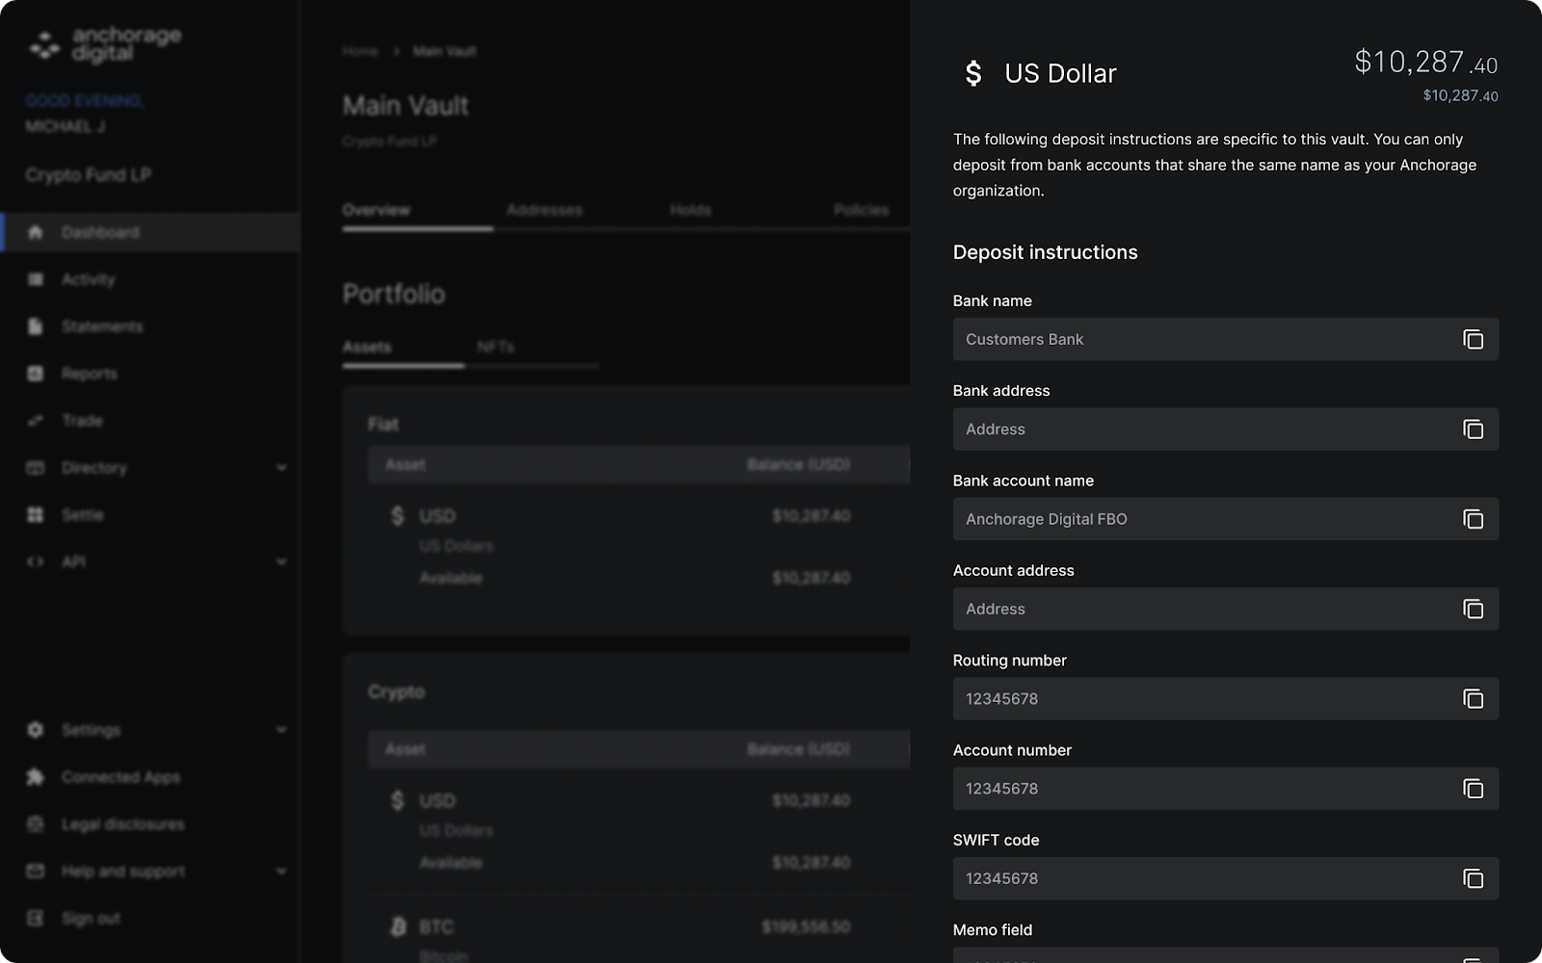Click the Main Vault breadcrumb
This screenshot has height=963, width=1542.
click(444, 51)
